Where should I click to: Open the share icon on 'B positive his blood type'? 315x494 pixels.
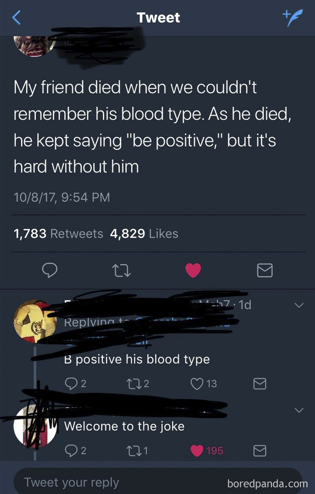click(259, 383)
